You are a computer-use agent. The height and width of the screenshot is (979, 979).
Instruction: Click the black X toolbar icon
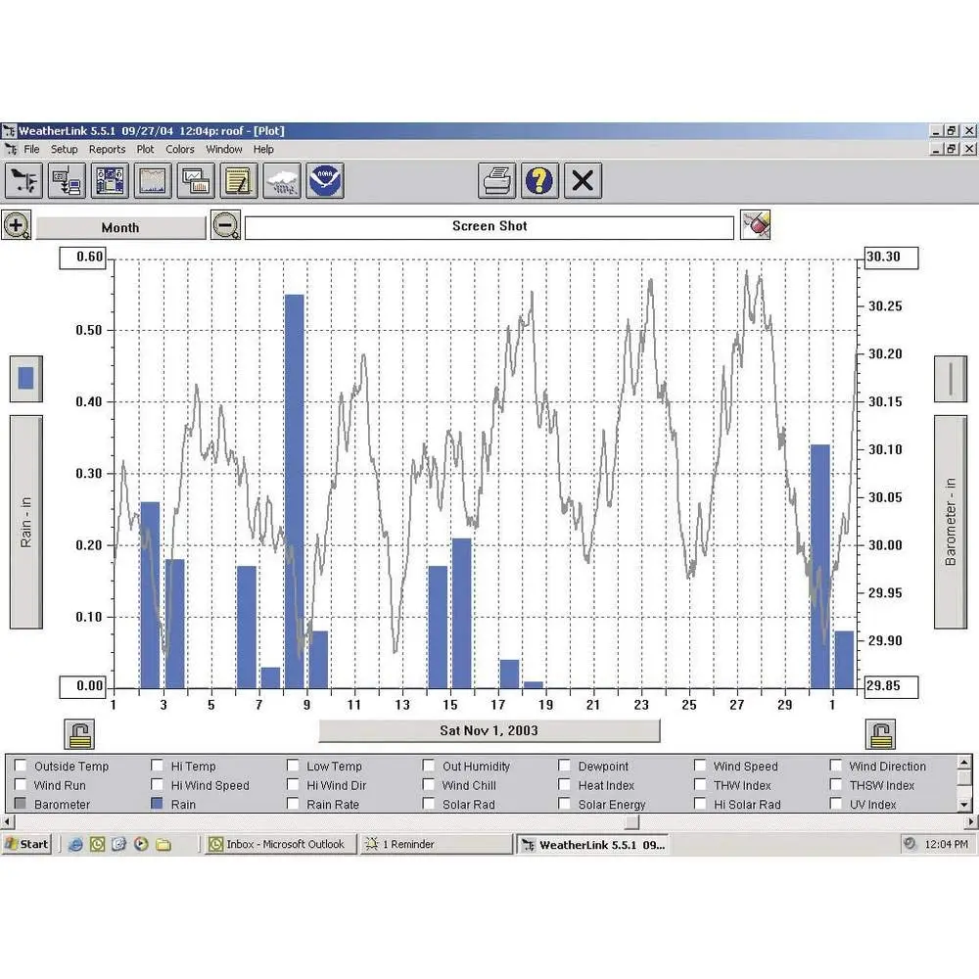click(583, 181)
